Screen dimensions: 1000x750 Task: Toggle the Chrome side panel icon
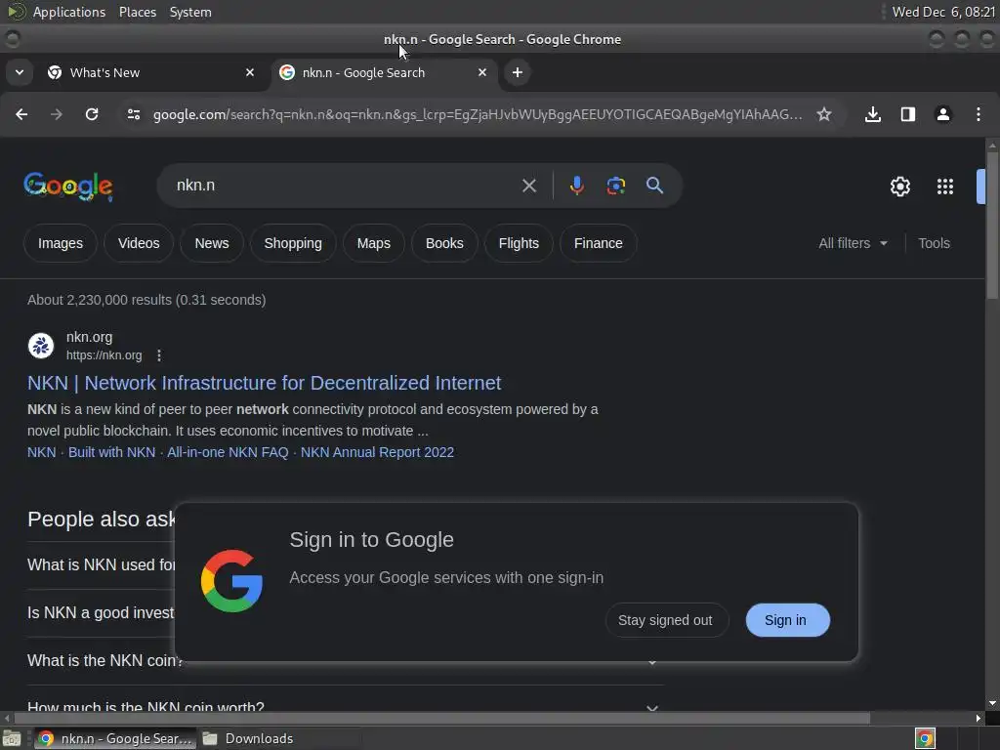[907, 114]
